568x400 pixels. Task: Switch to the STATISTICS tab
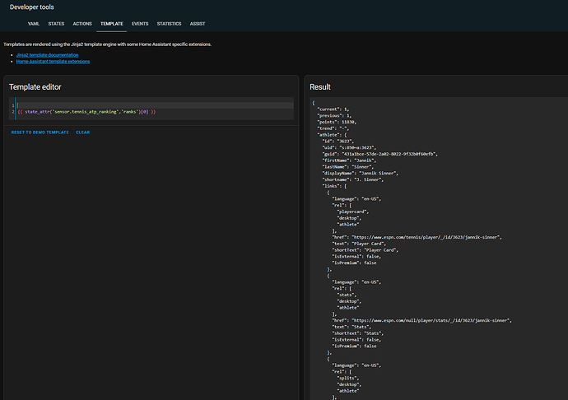pyautogui.click(x=169, y=24)
